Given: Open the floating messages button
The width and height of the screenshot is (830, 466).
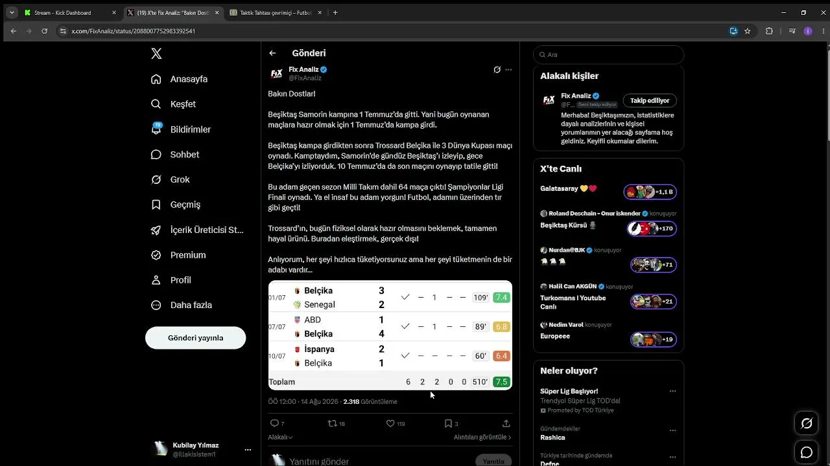Looking at the screenshot, I should tap(807, 452).
